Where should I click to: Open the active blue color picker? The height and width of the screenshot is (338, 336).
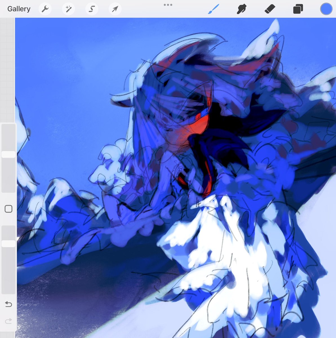coord(326,9)
